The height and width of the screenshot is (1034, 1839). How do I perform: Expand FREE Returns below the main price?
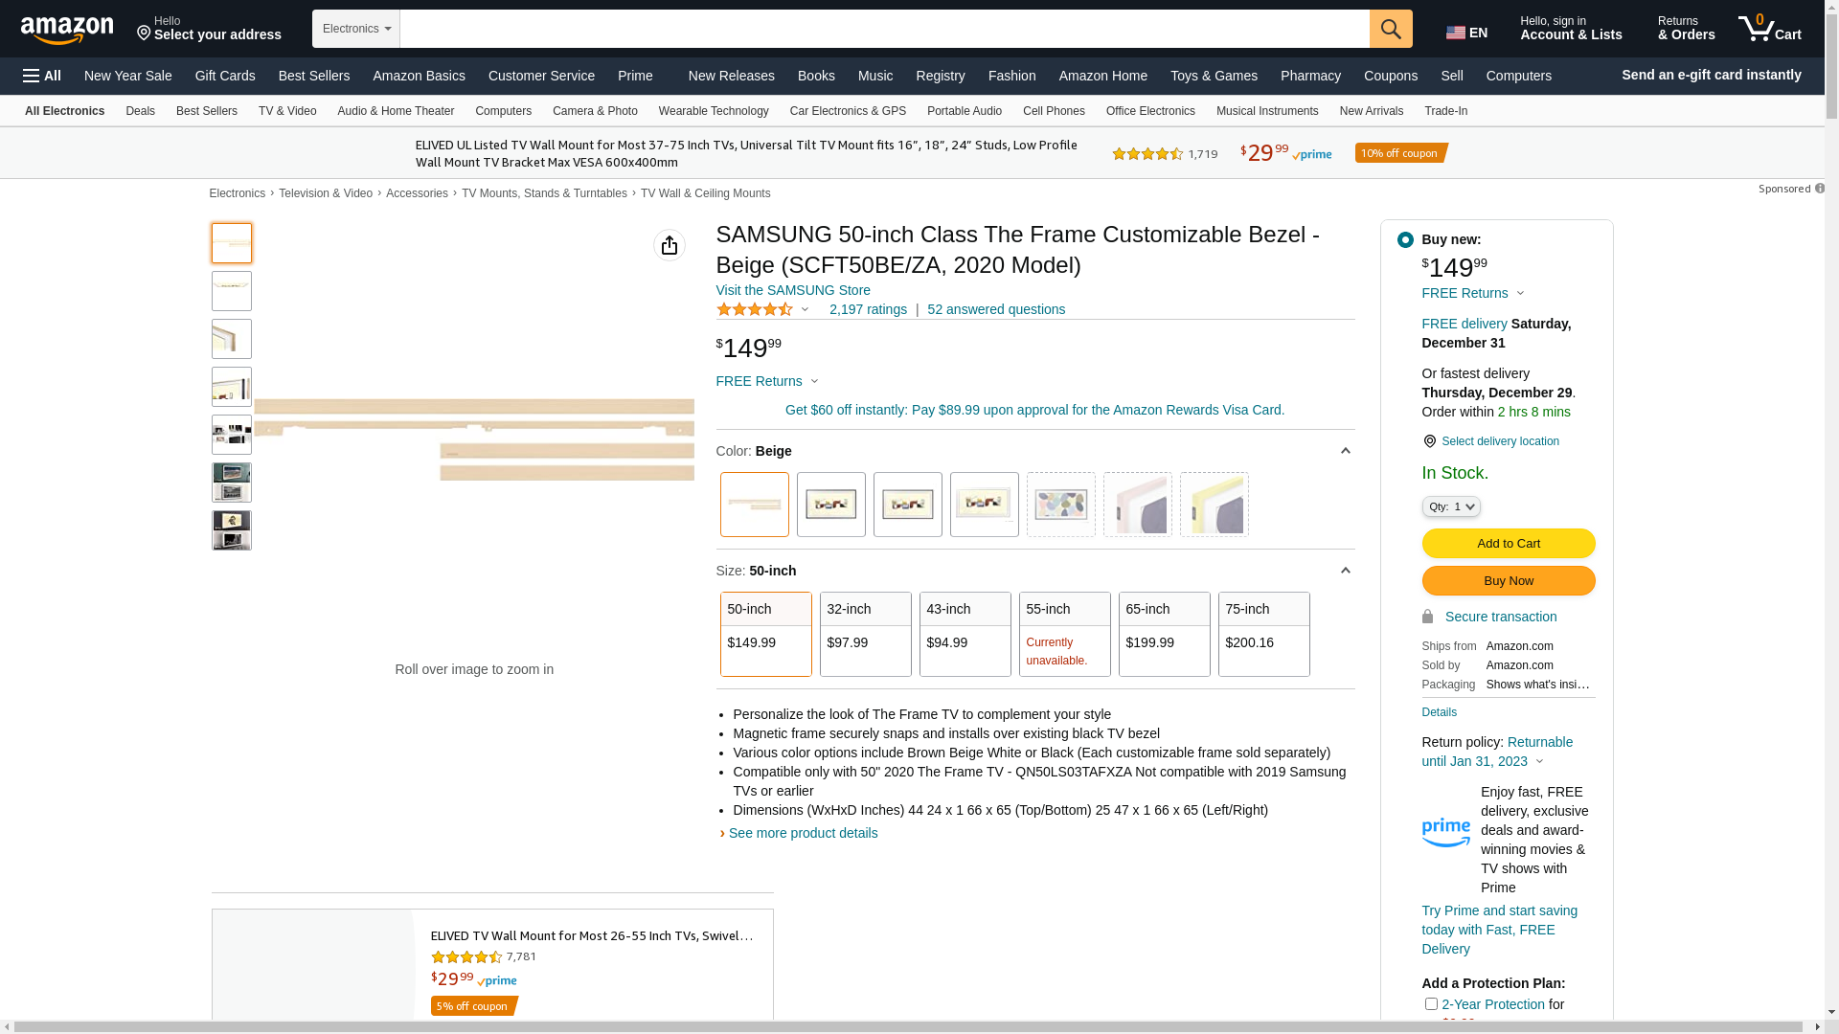click(768, 381)
